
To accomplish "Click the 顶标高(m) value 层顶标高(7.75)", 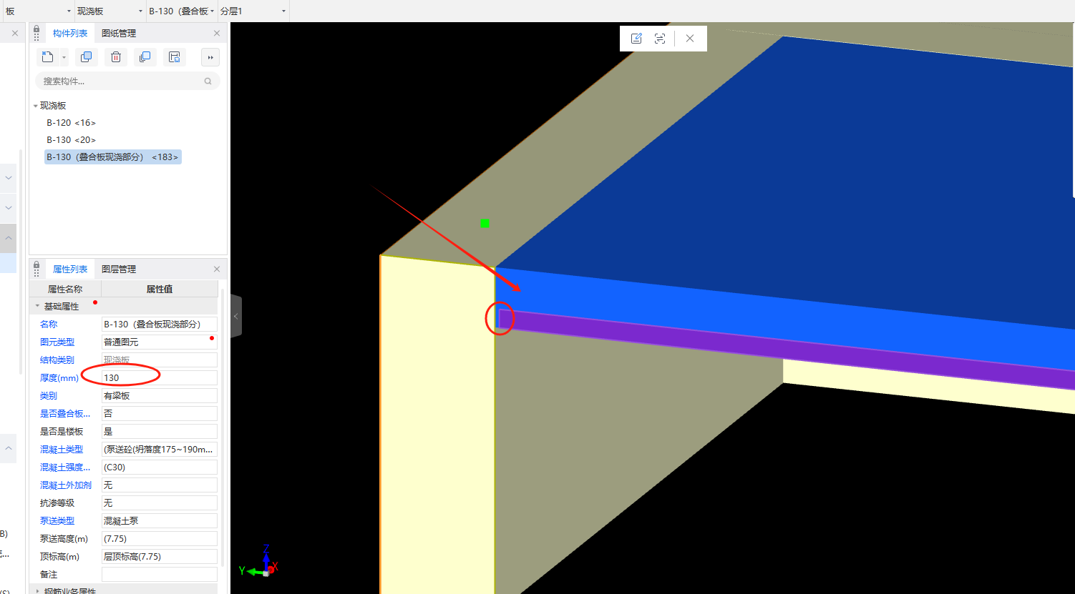I will [160, 557].
